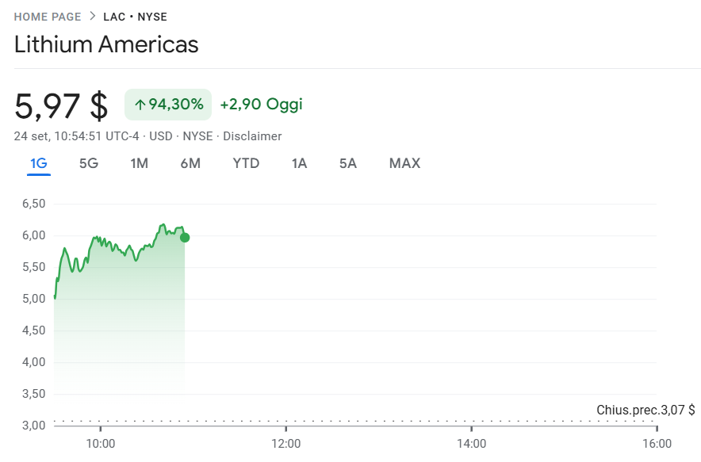
Task: Show the MAX time range chart
Action: [404, 164]
